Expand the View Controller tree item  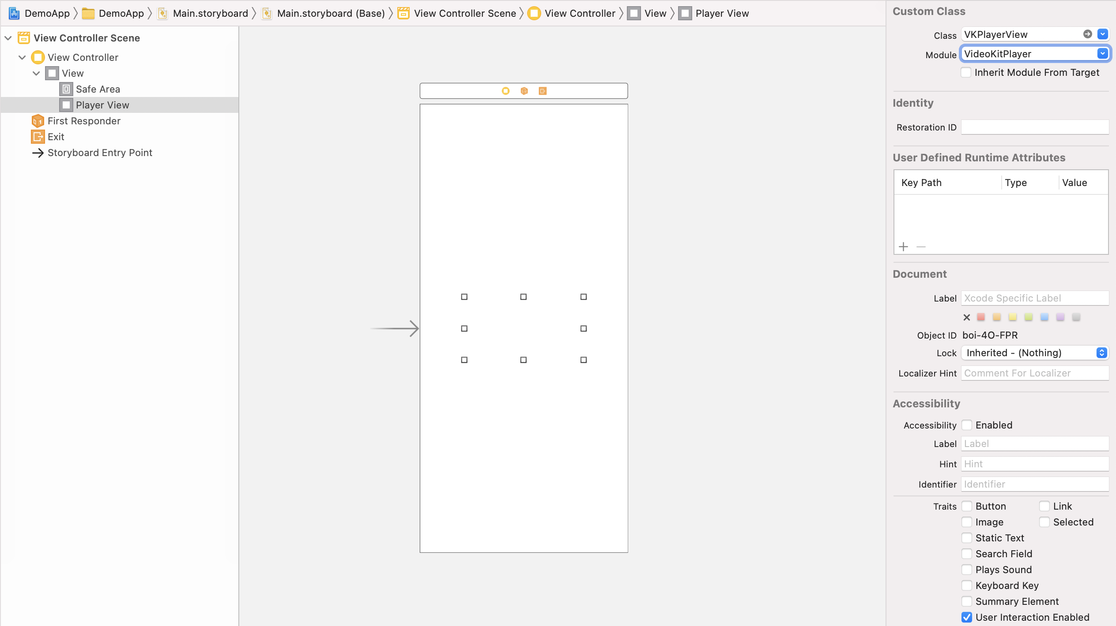click(x=22, y=57)
